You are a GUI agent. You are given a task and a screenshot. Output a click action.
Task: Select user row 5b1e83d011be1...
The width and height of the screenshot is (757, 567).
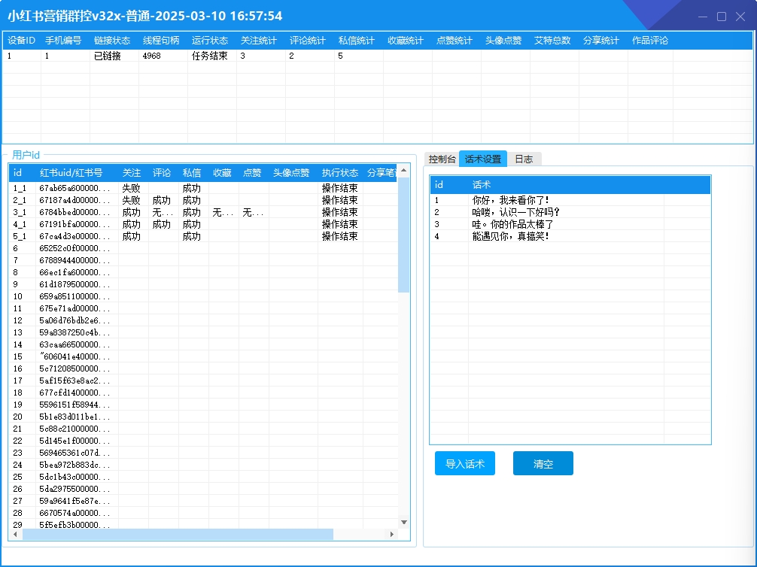point(202,417)
